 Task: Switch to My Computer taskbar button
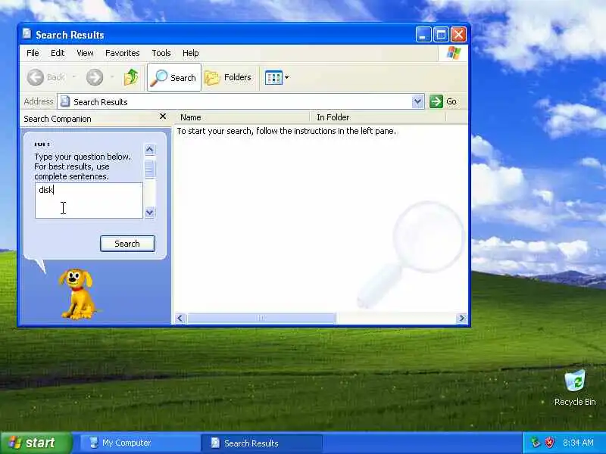139,443
